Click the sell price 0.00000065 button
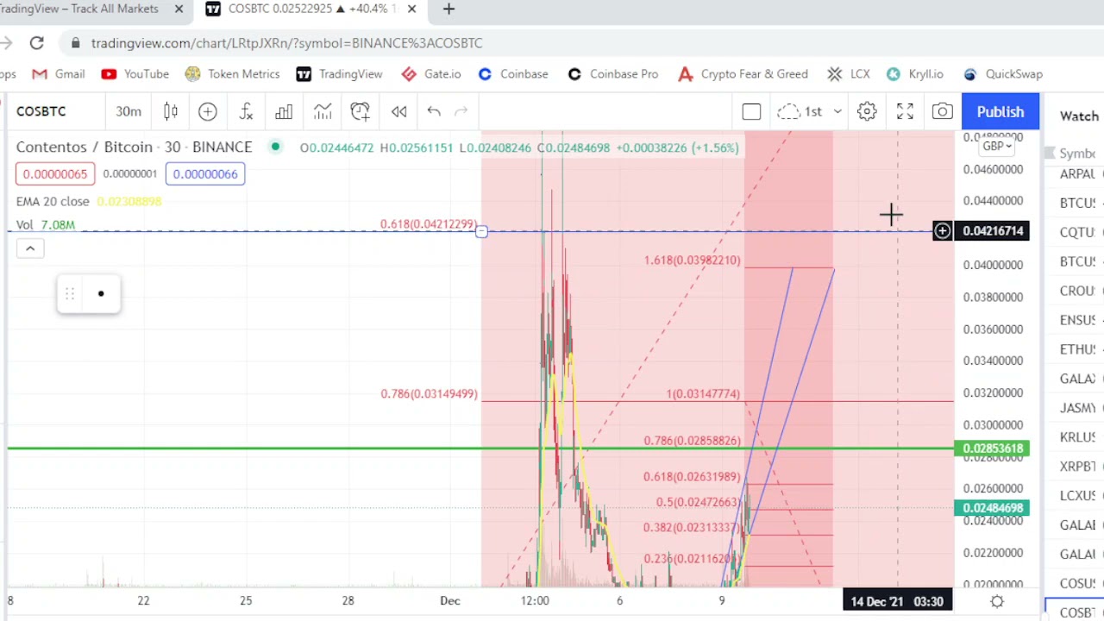 pos(55,174)
